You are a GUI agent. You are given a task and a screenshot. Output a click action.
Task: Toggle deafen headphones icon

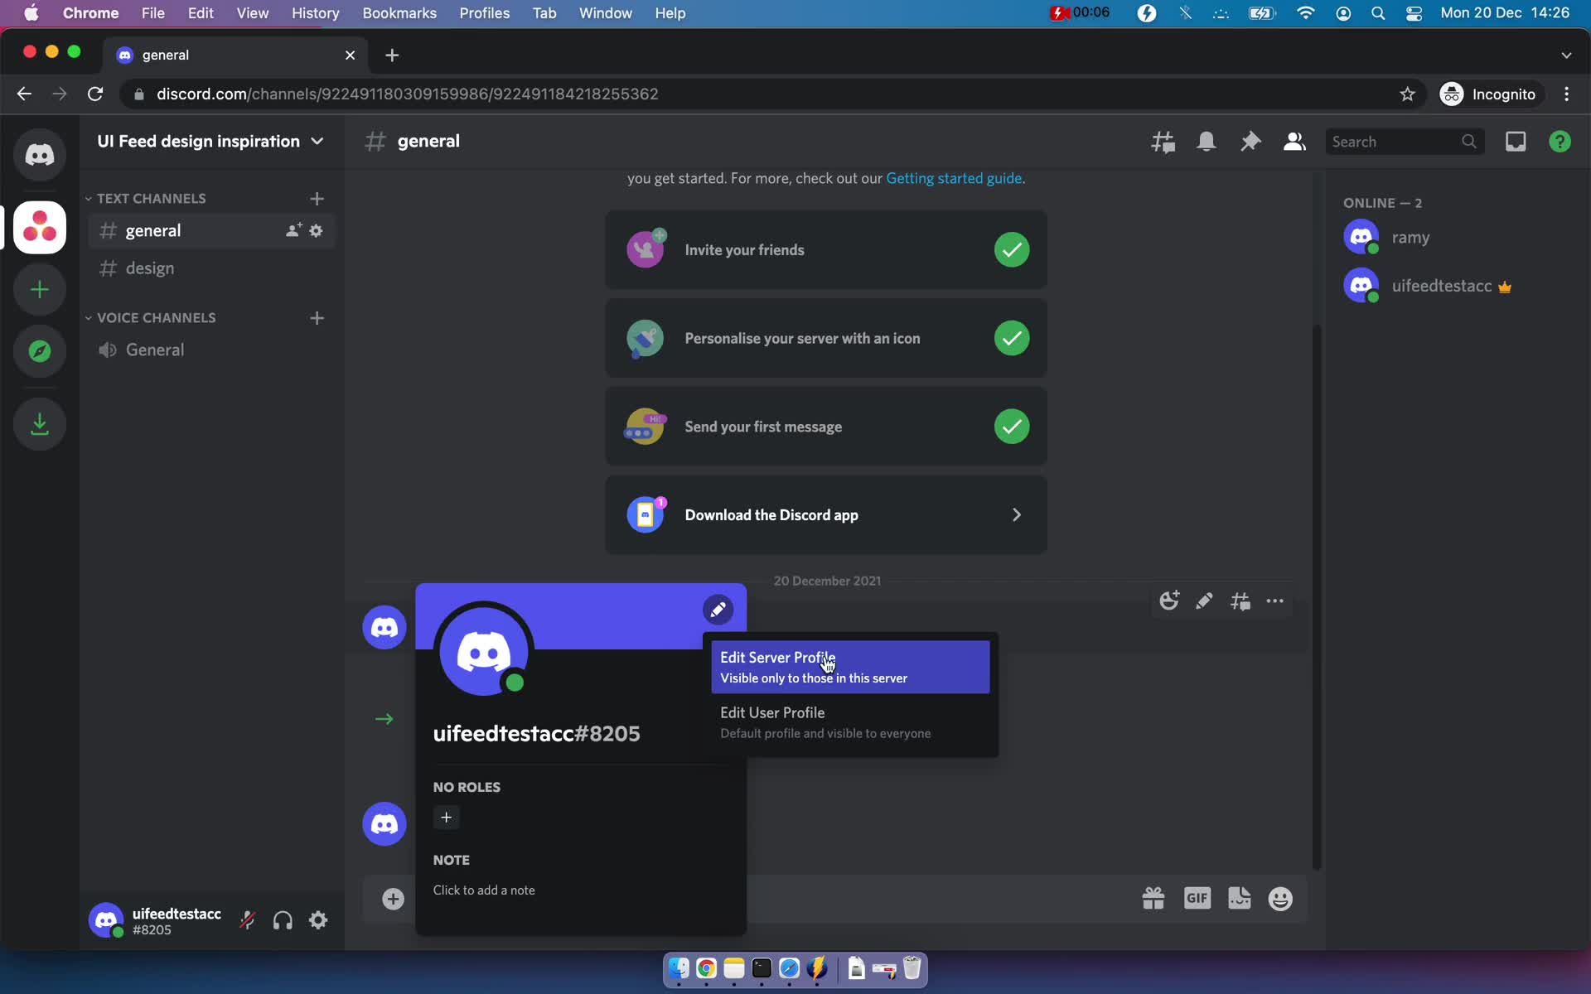point(283,920)
